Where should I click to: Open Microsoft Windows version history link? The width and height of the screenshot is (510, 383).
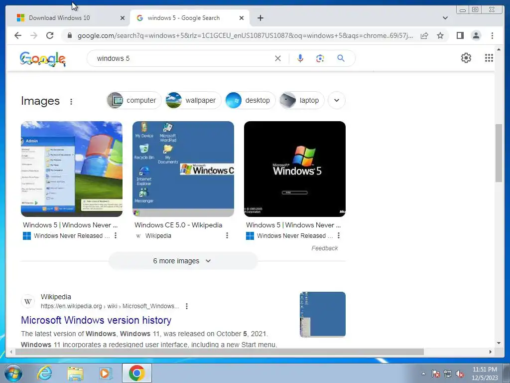tap(96, 320)
